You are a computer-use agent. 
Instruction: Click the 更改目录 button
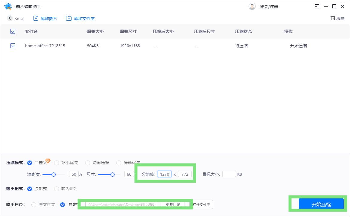click(x=173, y=205)
